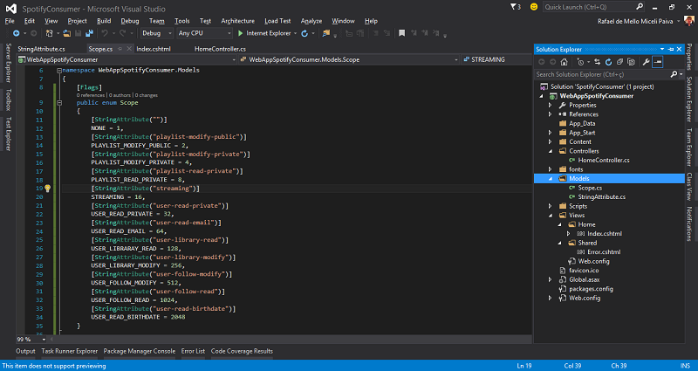The height and width of the screenshot is (371, 698).
Task: Open Properties wrench icon in Solution Explorer
Action: coord(644,62)
